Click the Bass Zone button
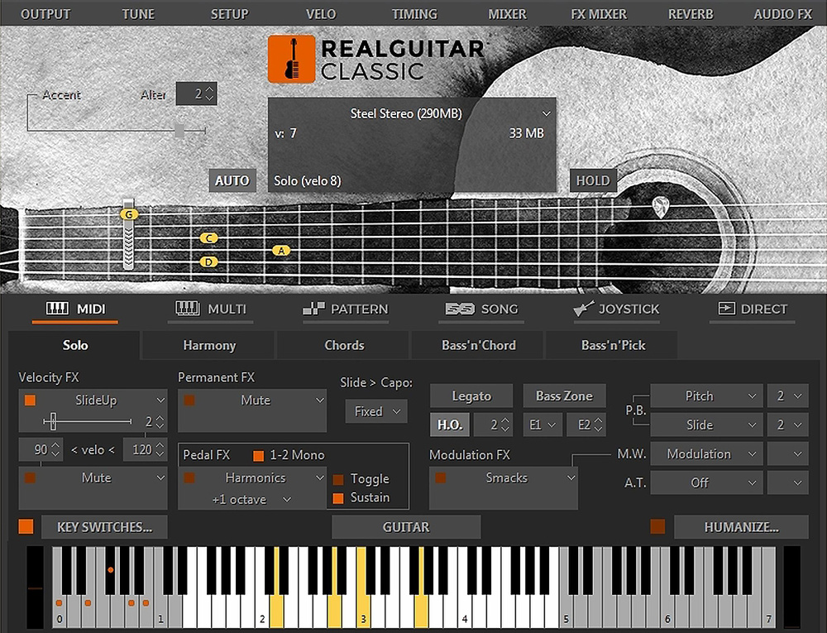 click(x=564, y=396)
